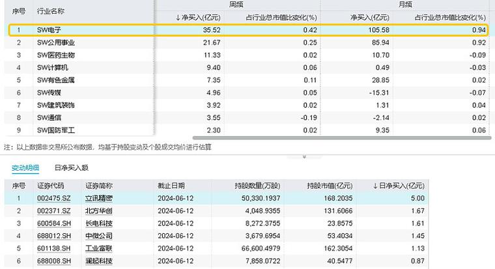The height and width of the screenshot is (269, 495).
Task: Open the 工业富联 stock link
Action: click(99, 248)
